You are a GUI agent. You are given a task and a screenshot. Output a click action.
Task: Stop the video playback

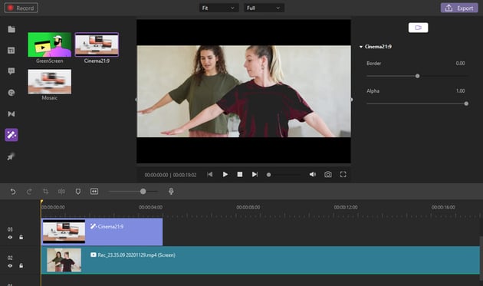(x=240, y=174)
